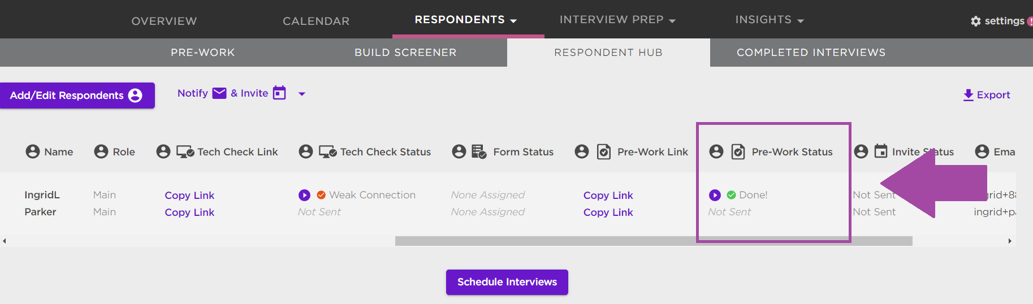
Task: Click the Form Status header icon
Action: (479, 151)
